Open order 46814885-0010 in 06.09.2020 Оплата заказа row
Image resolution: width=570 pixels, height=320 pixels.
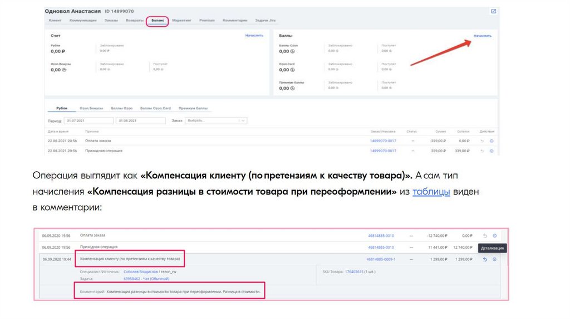(x=381, y=236)
